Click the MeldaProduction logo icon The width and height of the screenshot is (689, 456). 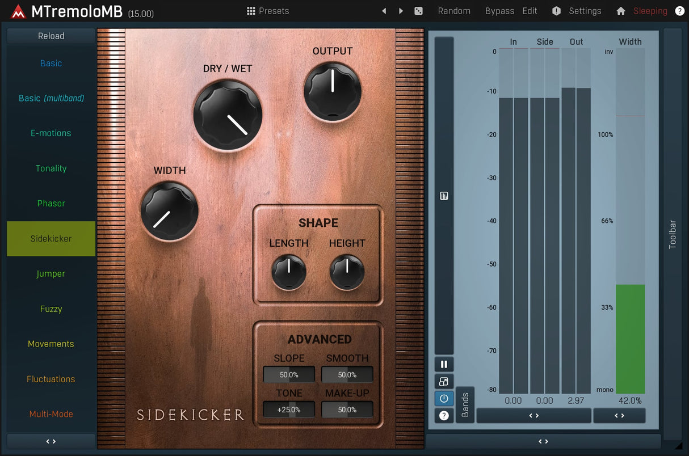pyautogui.click(x=18, y=11)
